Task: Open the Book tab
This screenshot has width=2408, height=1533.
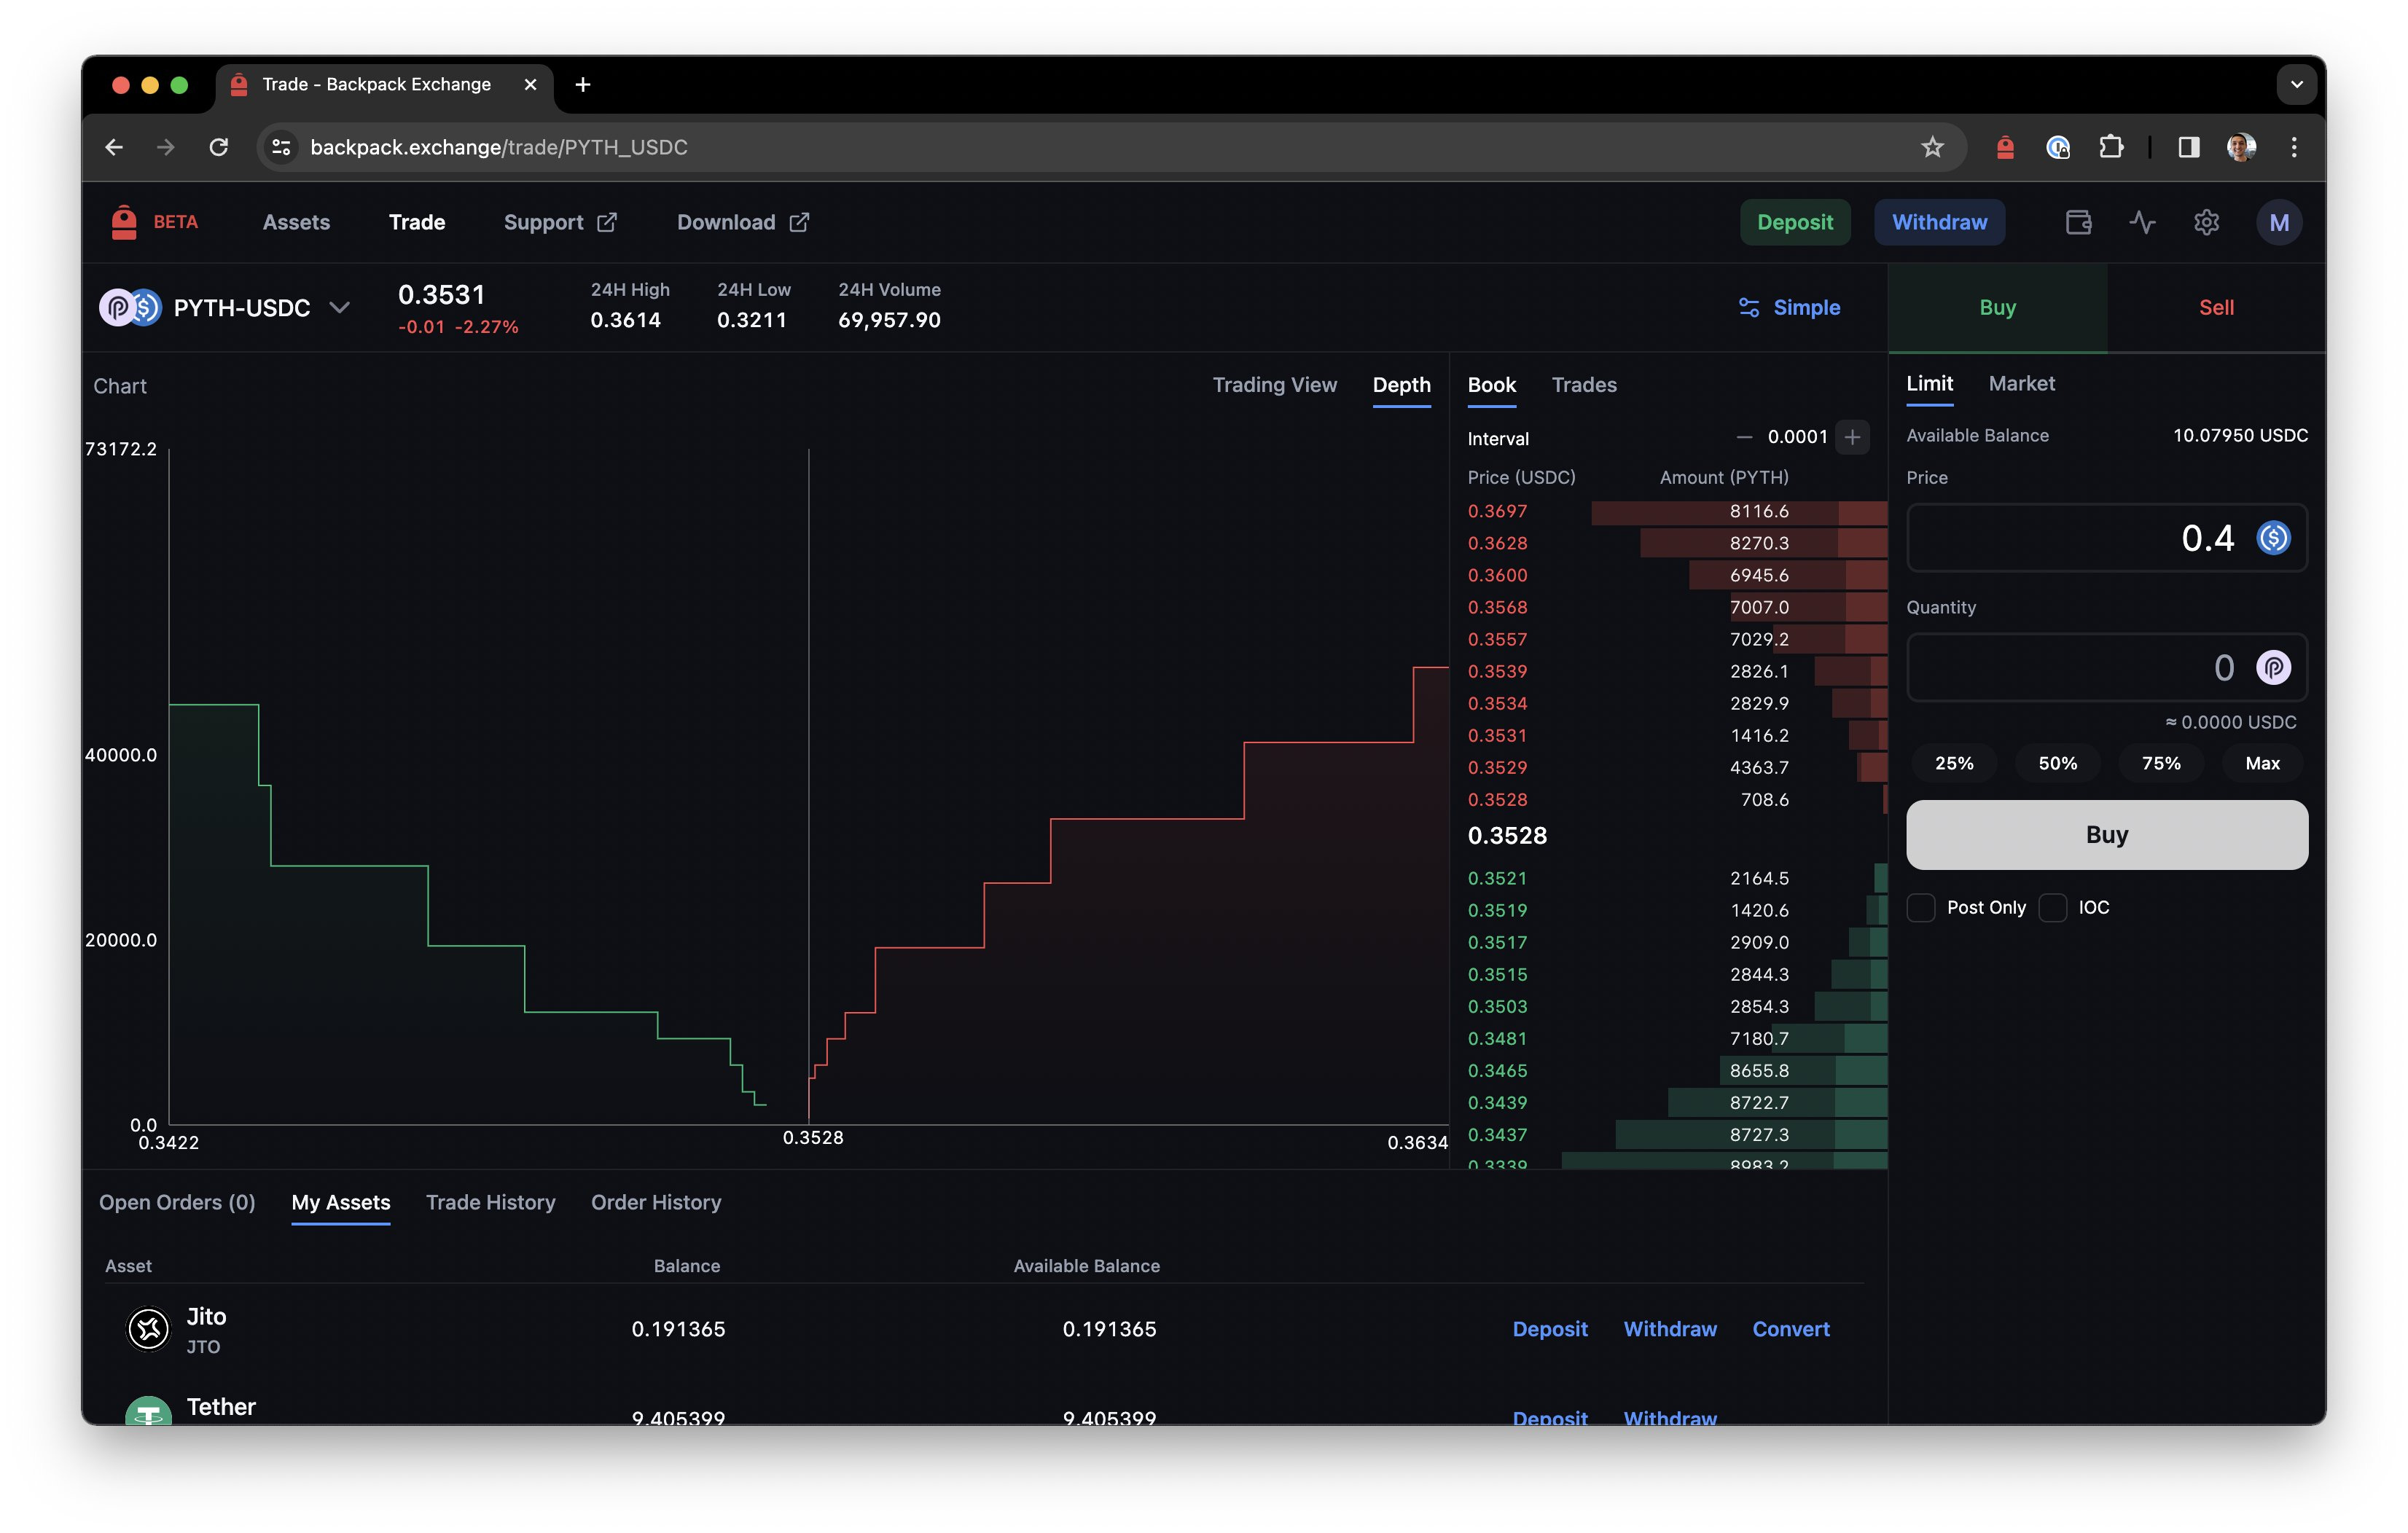Action: click(1491, 385)
